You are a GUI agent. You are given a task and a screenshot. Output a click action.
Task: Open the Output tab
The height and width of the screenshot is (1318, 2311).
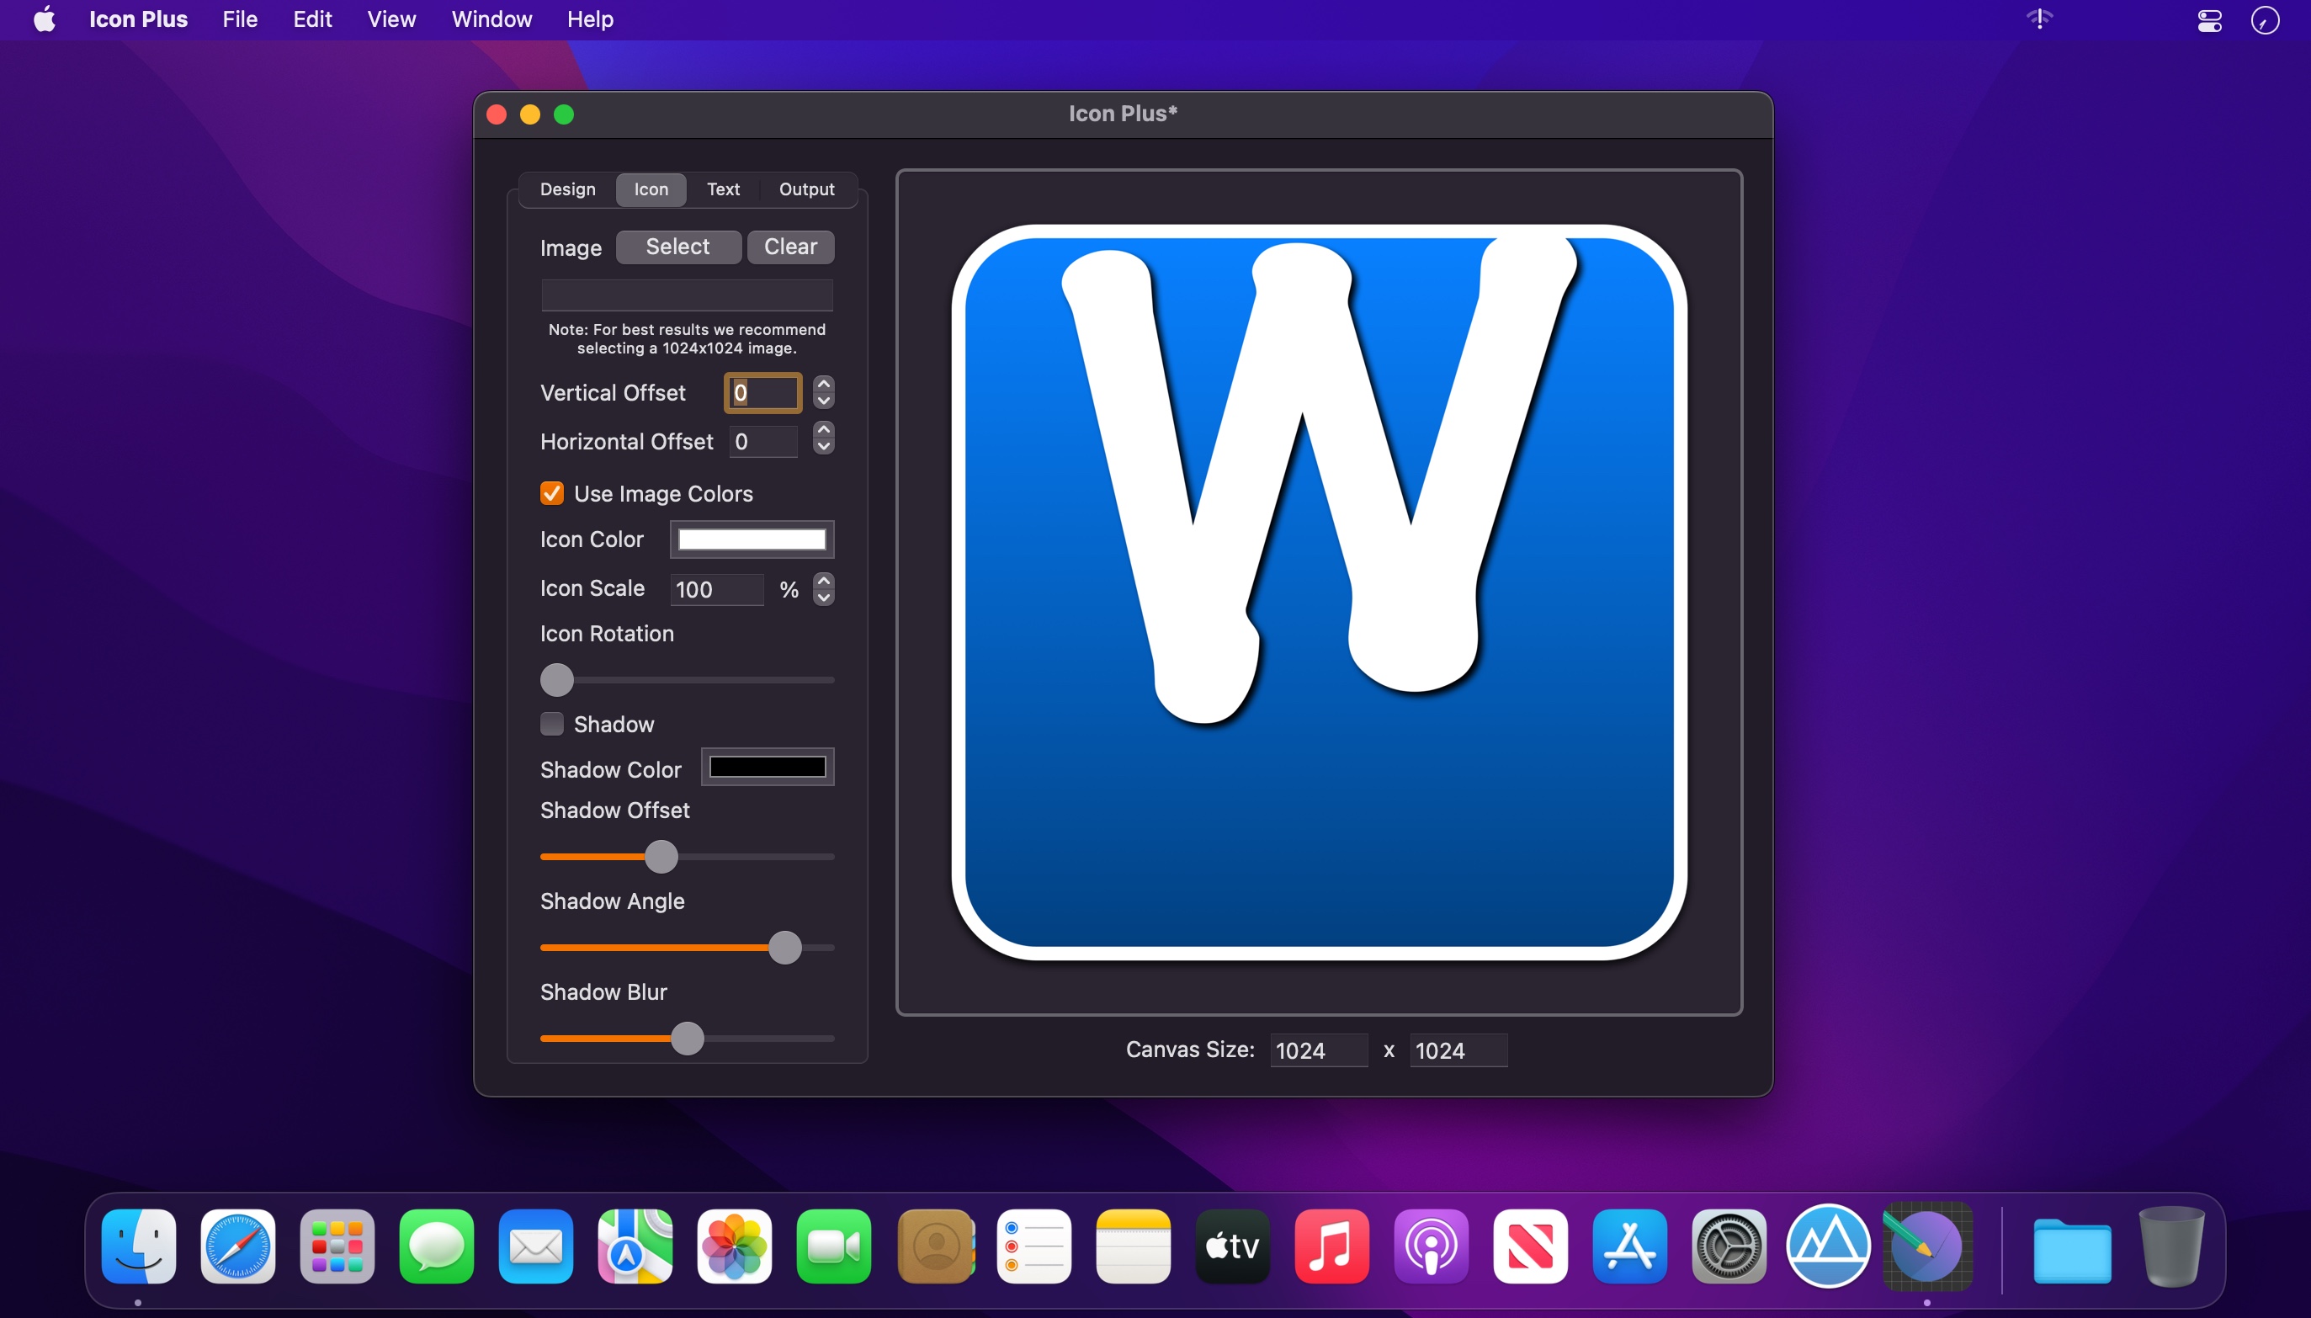[806, 189]
